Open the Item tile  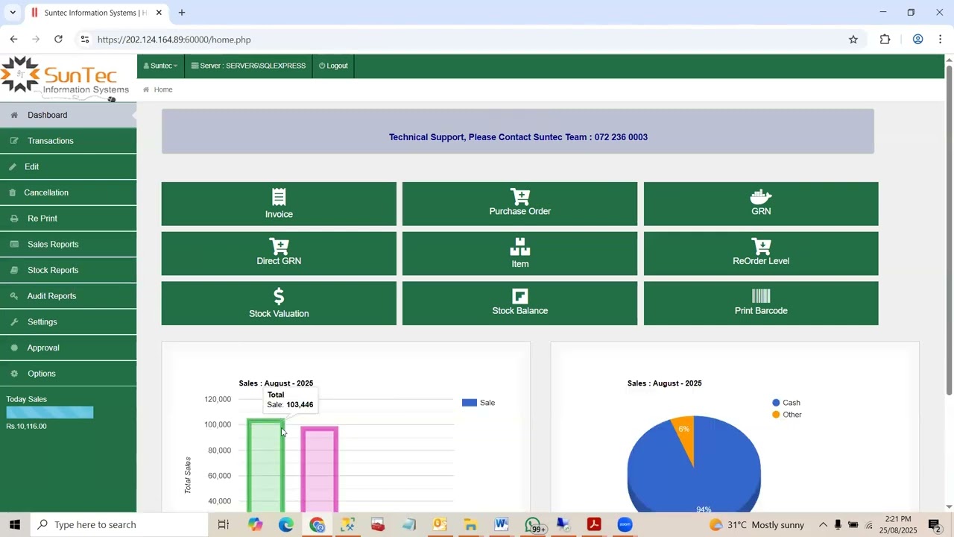(x=519, y=254)
